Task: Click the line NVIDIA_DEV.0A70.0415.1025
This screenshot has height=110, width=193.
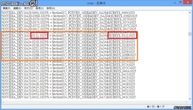Action: (x=68, y=78)
